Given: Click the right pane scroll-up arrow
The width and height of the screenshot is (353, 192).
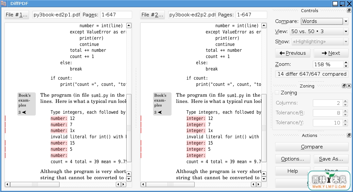Looking at the screenshot, I should click(264, 26).
